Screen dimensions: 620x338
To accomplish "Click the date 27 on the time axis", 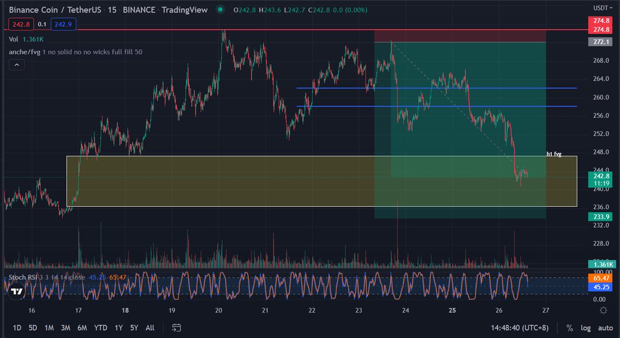I will coord(546,311).
